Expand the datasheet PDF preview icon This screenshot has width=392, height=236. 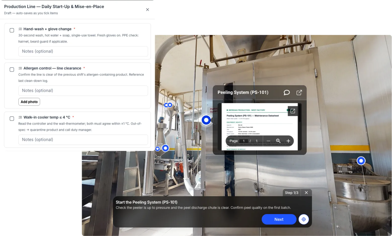pyautogui.click(x=293, y=111)
